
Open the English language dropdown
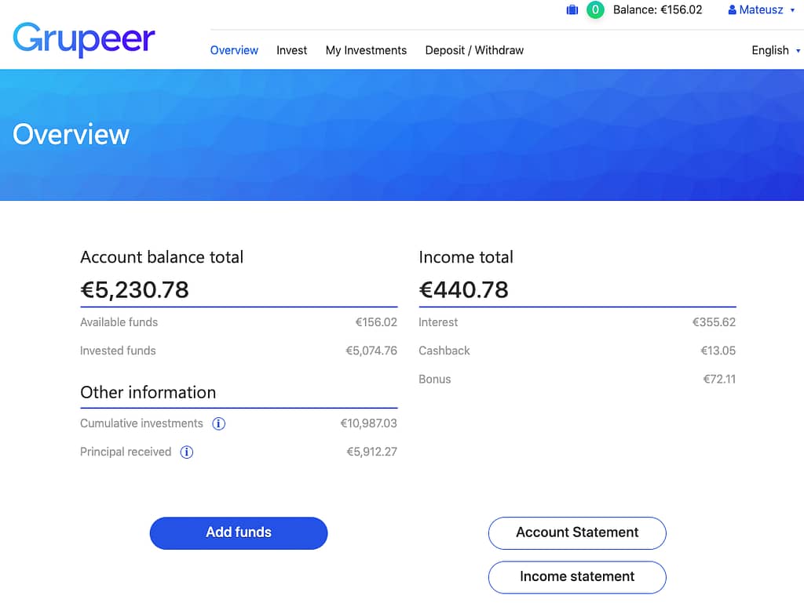coord(775,50)
